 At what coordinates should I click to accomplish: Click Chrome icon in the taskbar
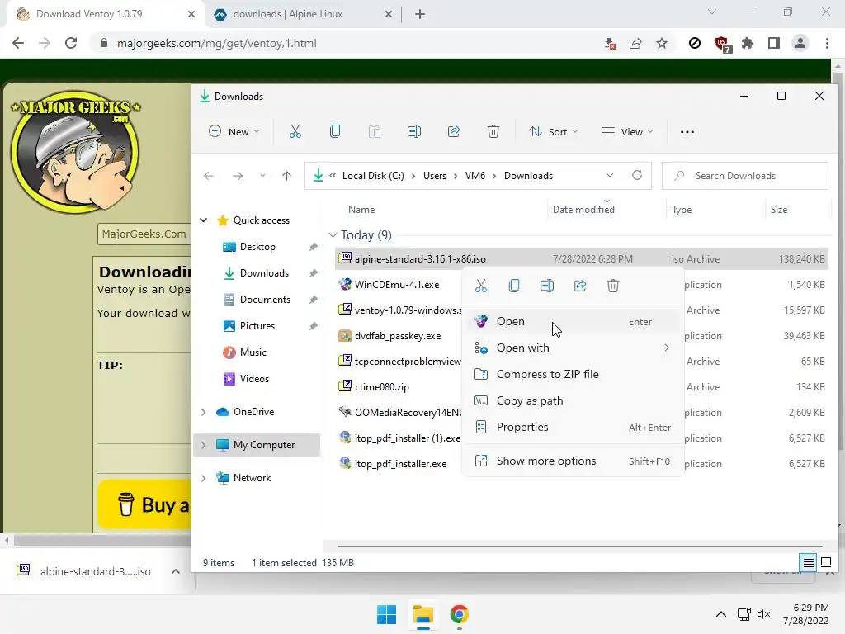[459, 614]
